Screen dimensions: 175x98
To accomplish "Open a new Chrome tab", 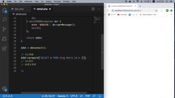I will [x=140, y=6].
